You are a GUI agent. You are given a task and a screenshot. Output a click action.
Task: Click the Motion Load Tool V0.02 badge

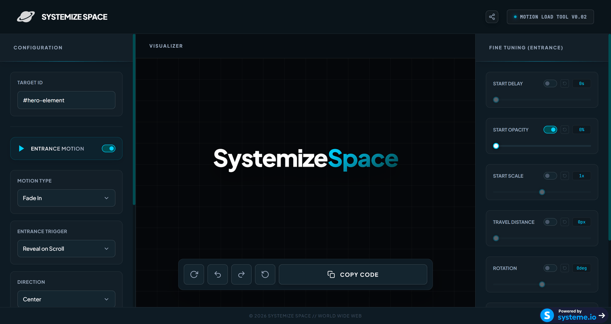pyautogui.click(x=550, y=17)
